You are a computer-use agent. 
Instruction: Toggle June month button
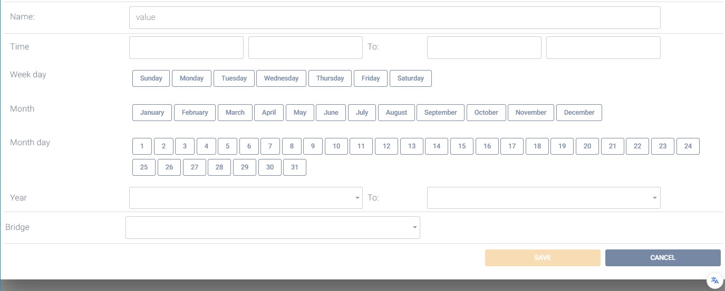pyautogui.click(x=331, y=113)
